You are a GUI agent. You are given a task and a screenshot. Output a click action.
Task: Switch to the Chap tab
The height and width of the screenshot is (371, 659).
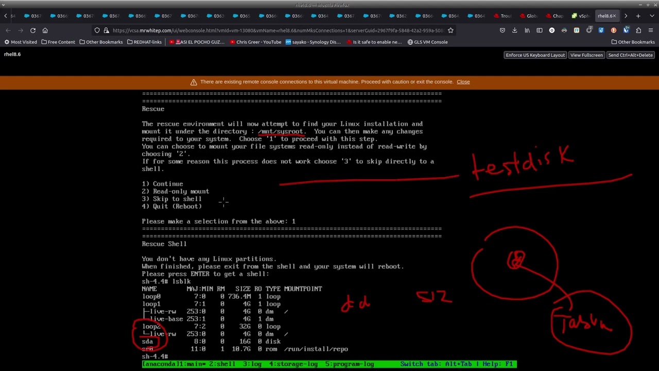556,16
